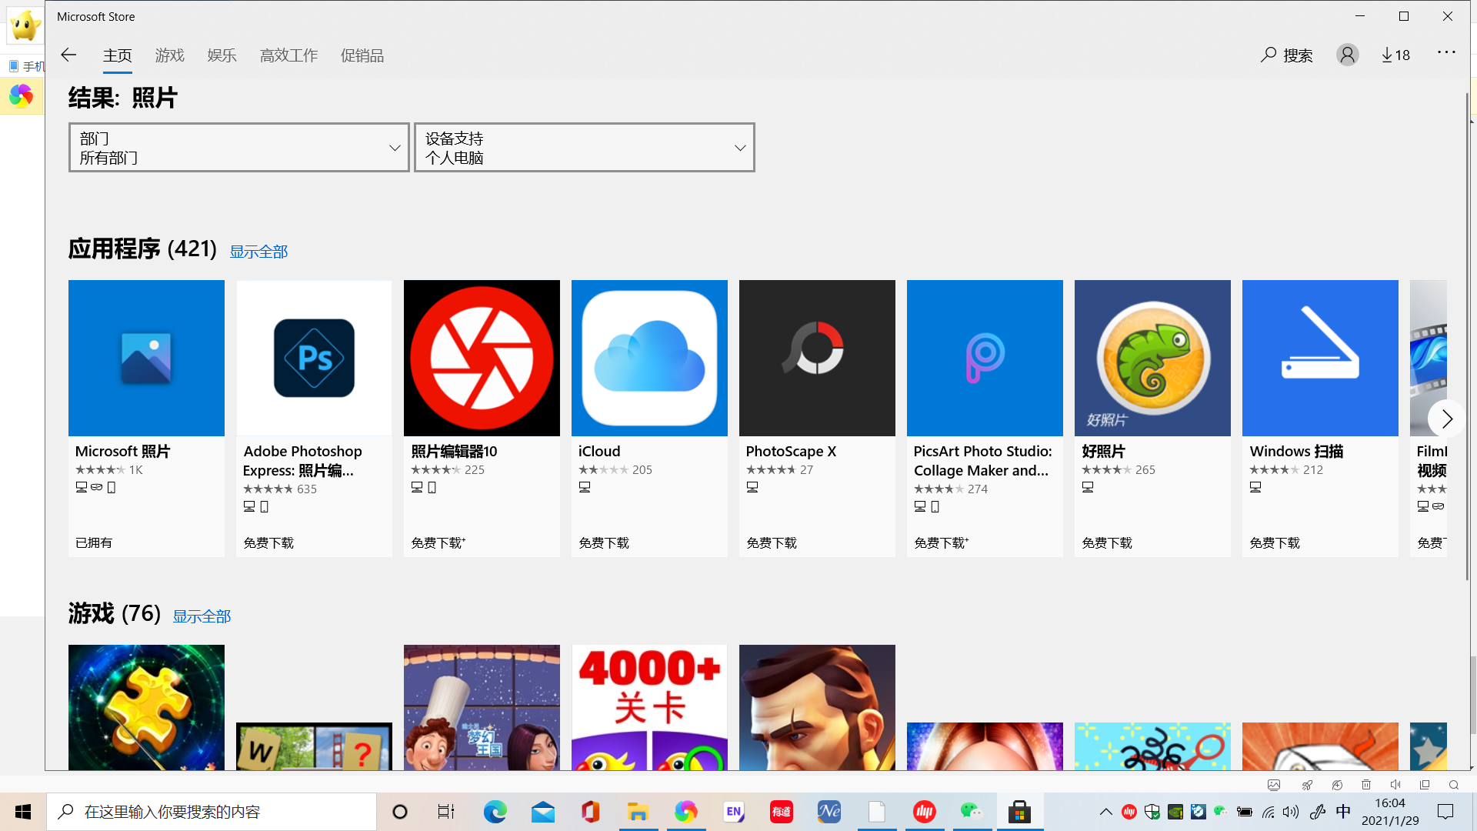Open the chef cooking game thumbnail
Image resolution: width=1477 pixels, height=831 pixels.
(482, 707)
